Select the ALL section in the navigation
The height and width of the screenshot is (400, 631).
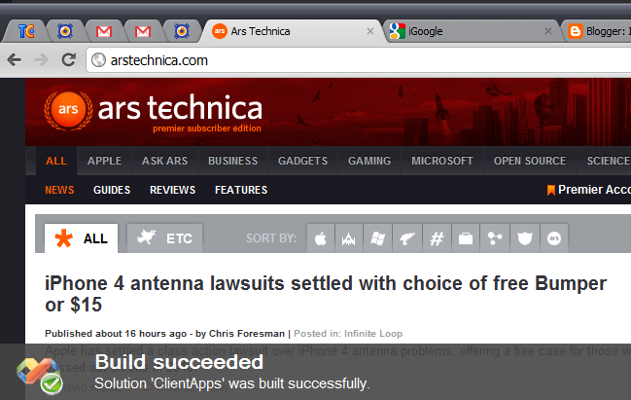click(56, 161)
